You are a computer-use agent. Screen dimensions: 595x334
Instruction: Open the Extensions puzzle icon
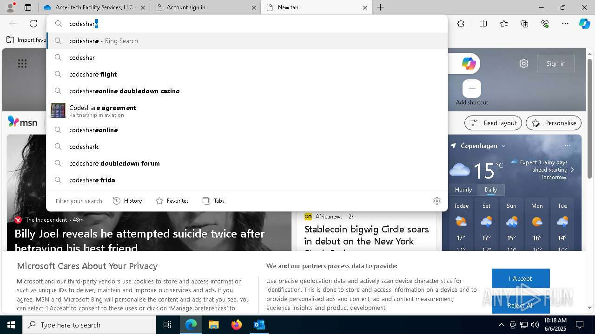pyautogui.click(x=461, y=24)
